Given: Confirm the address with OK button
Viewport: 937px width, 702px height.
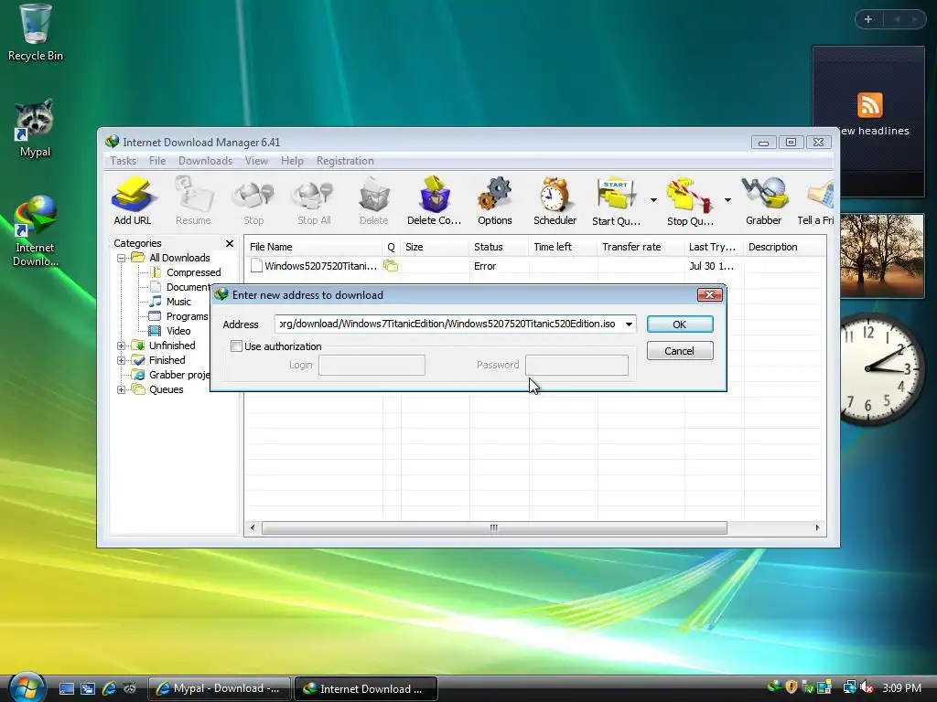Looking at the screenshot, I should point(680,324).
